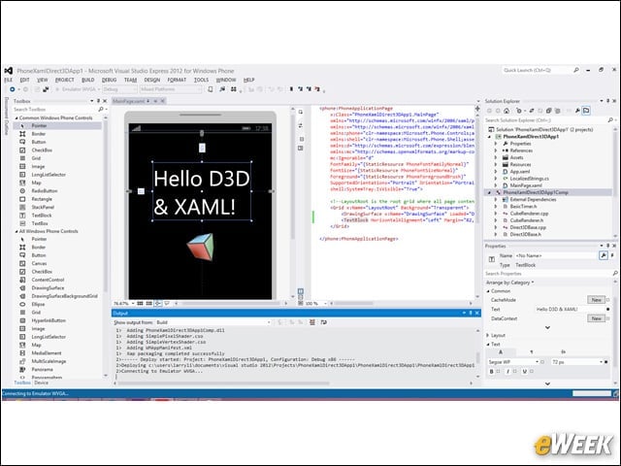Toggle Bold in the Properties Text section
The image size is (621, 466).
pos(492,371)
